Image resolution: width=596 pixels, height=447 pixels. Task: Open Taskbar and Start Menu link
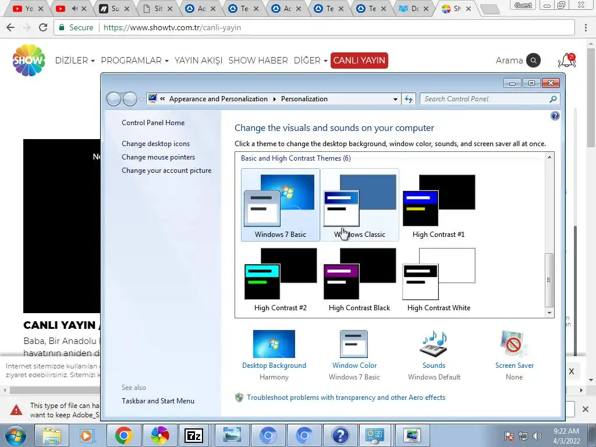coord(158,401)
